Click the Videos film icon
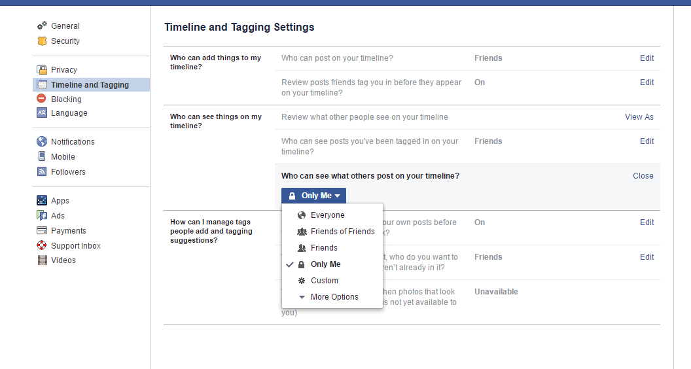 [42, 260]
